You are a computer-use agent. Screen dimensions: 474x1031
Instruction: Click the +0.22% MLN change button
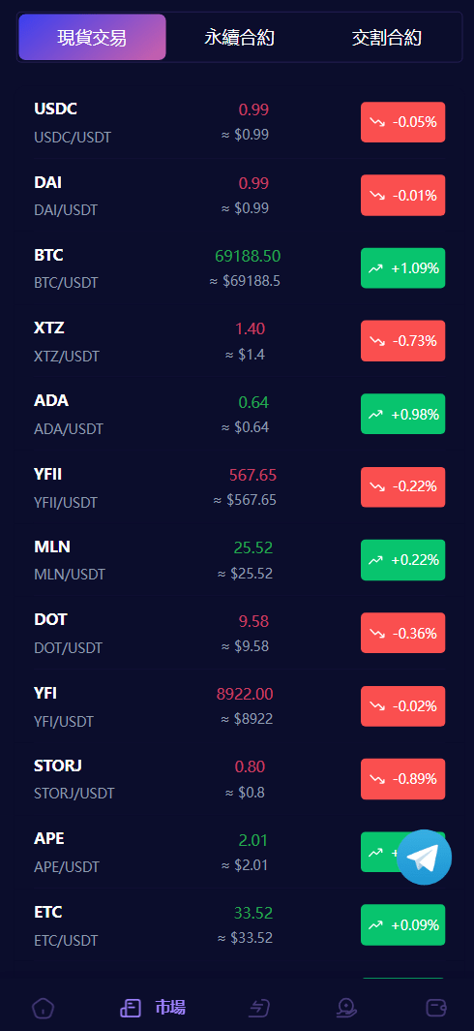click(403, 559)
